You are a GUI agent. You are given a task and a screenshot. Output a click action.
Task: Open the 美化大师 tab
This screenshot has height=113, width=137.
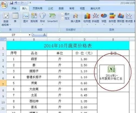(x=95, y=8)
